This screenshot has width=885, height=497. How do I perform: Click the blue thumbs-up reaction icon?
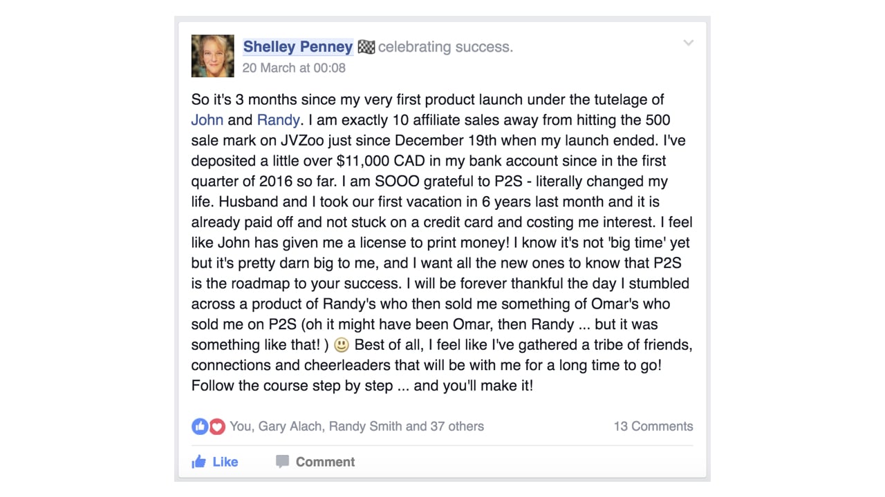(200, 427)
